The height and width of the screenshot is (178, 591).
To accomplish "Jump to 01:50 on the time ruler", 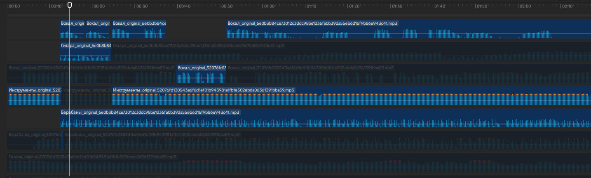I will [482, 7].
